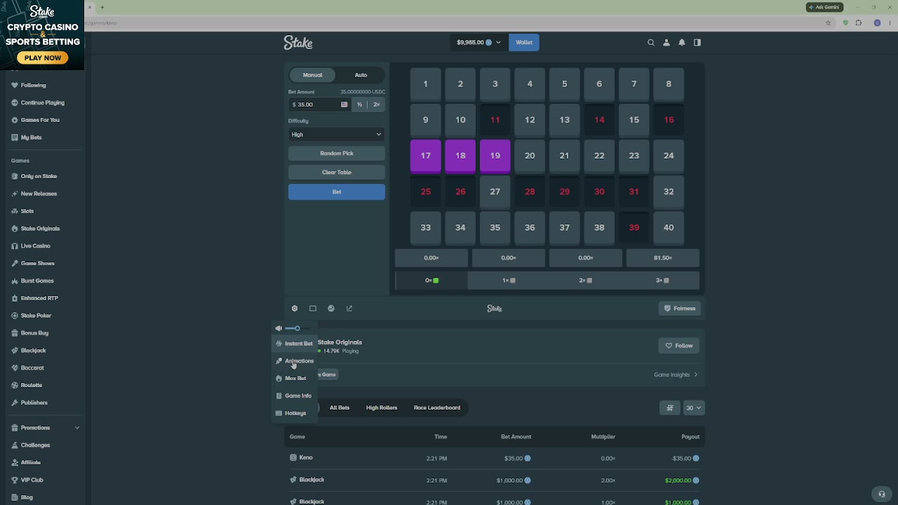Open VIP Club in sidebar

pyautogui.click(x=32, y=480)
